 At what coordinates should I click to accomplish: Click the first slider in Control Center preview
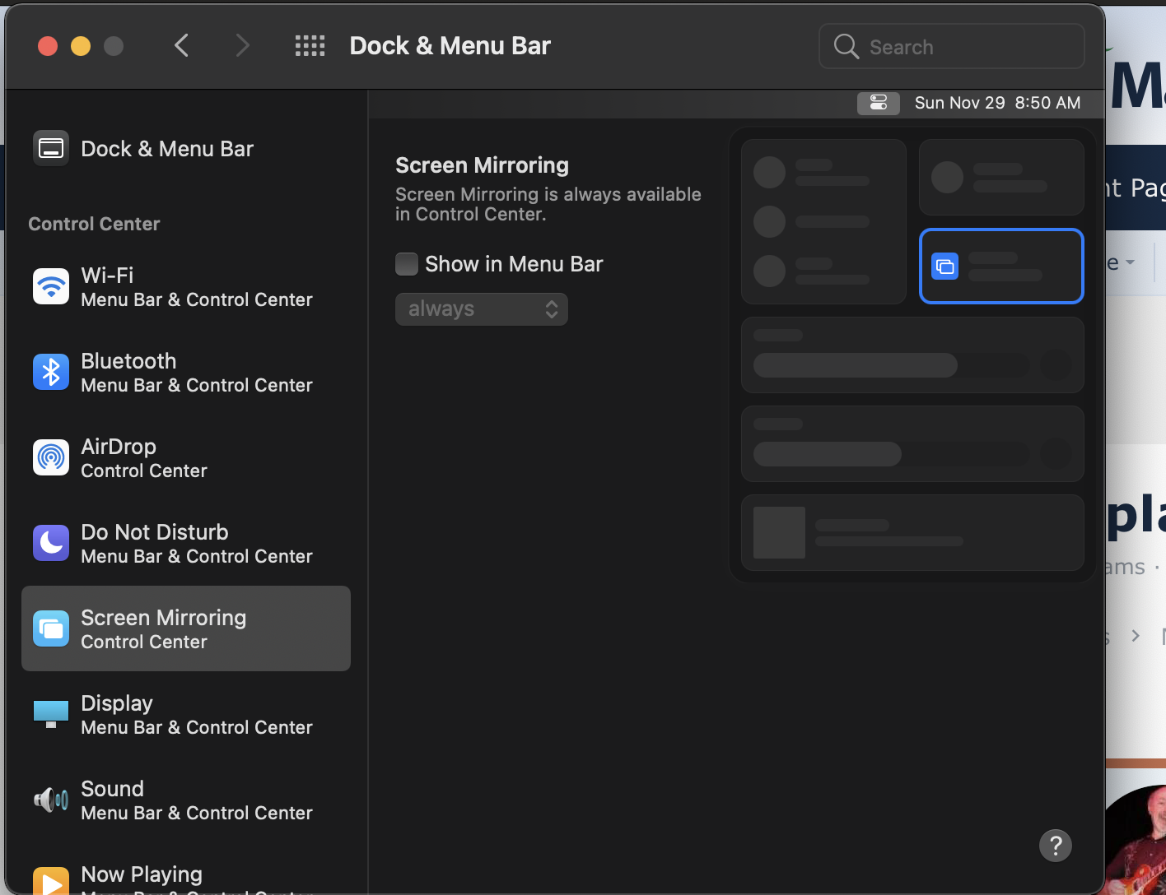[x=892, y=365]
